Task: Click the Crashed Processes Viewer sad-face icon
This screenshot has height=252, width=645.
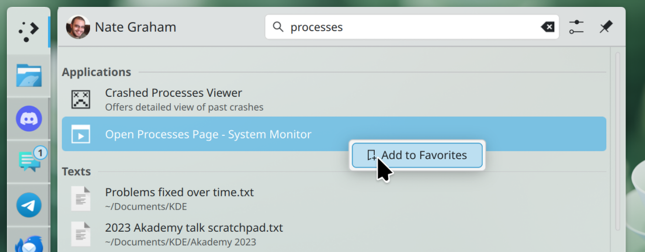Action: (81, 99)
